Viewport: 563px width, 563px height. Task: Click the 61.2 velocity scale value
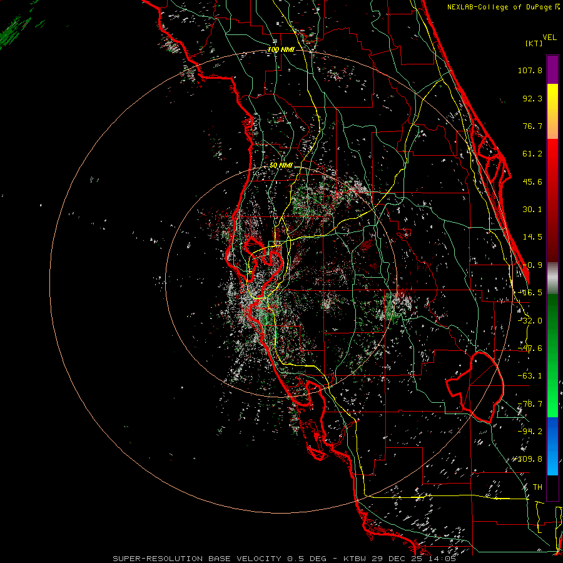pos(532,154)
